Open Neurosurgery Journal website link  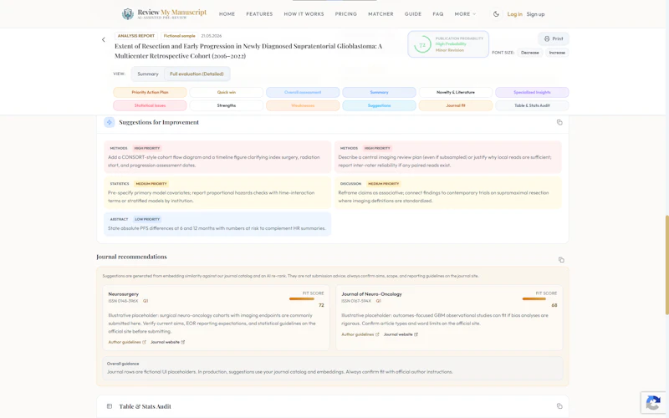pos(168,342)
